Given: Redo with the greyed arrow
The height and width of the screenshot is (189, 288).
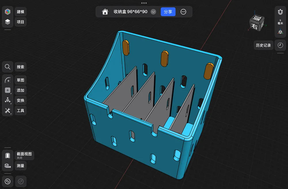Looking at the screenshot, I should click(21, 182).
